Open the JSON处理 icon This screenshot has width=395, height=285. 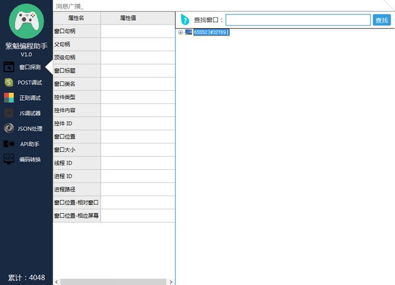coord(9,128)
